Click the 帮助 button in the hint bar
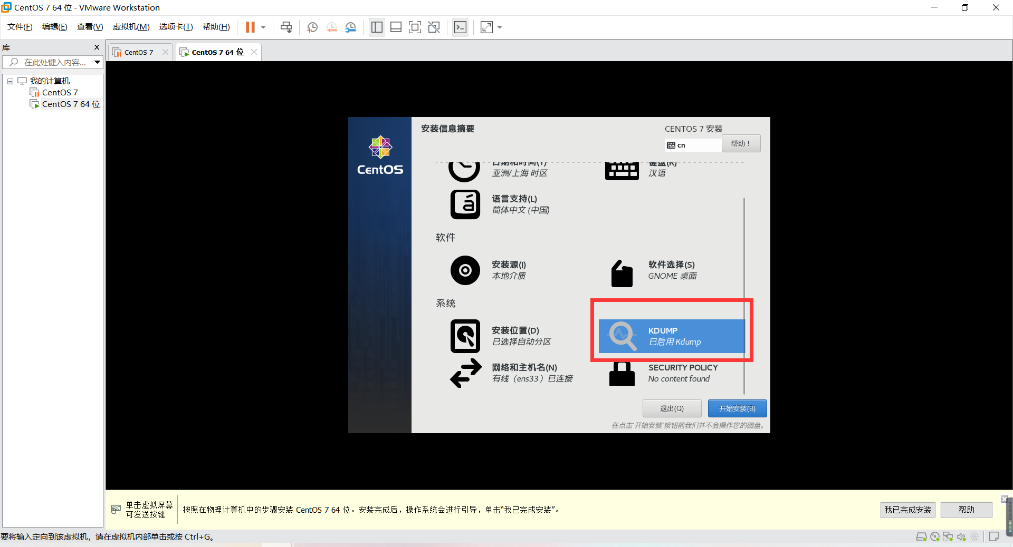Viewport: 1013px width, 547px height. point(967,510)
